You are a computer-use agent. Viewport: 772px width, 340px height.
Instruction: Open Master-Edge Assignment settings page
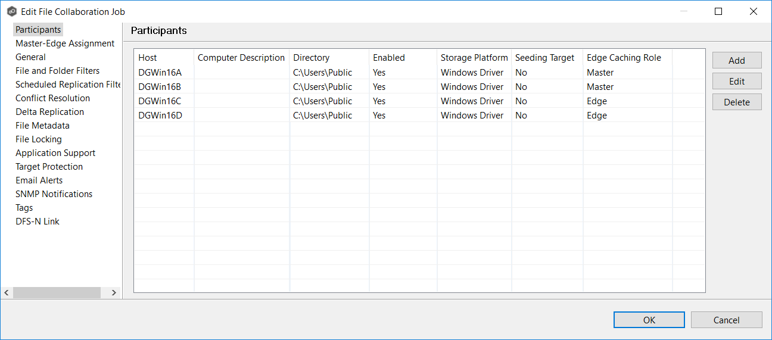coord(65,43)
